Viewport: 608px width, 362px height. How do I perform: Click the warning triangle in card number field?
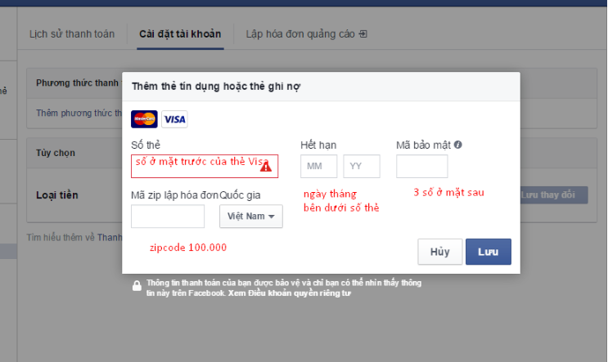(x=266, y=167)
